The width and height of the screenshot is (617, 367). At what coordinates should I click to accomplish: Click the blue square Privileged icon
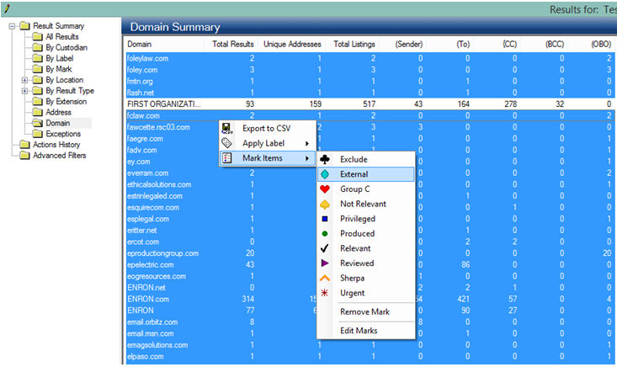click(325, 219)
